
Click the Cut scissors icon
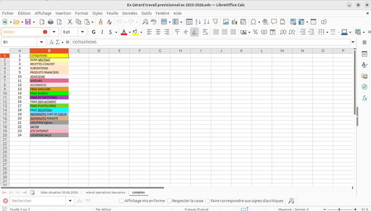click(69, 22)
